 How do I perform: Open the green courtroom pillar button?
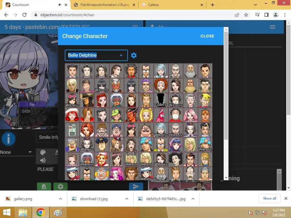(44, 186)
